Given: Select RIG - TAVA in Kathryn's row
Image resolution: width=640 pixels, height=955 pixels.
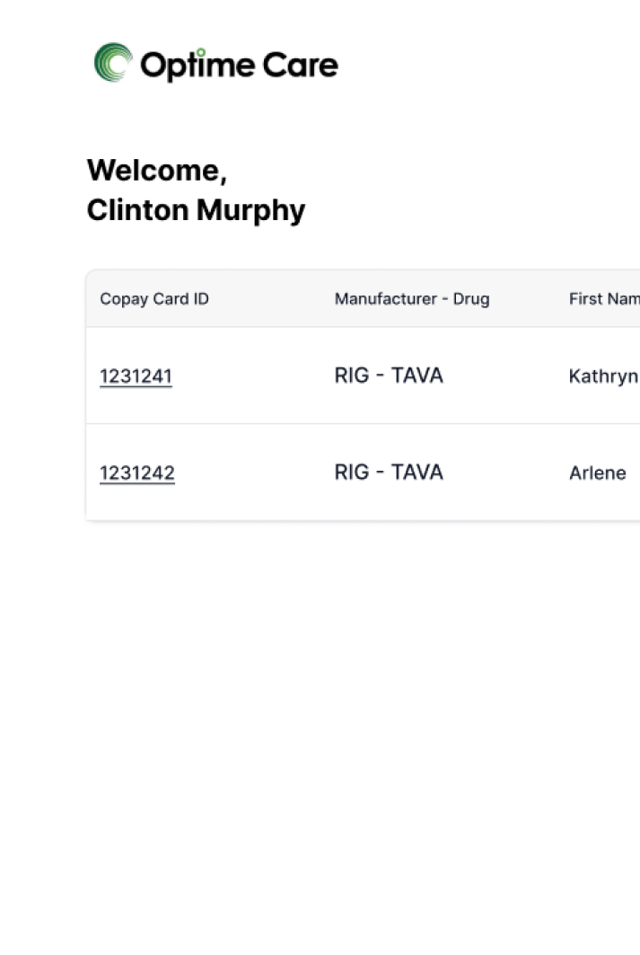Looking at the screenshot, I should (x=389, y=376).
